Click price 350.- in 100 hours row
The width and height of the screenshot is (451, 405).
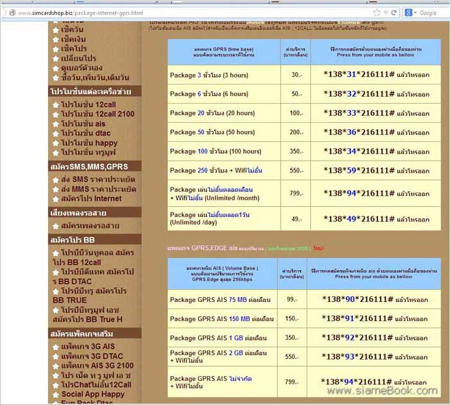point(296,152)
